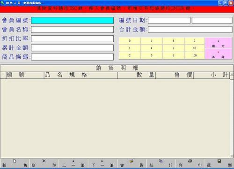Open the 統計 (statistics) toolbar button
Screen dimensions: 234x169
[x=161, y=163]
